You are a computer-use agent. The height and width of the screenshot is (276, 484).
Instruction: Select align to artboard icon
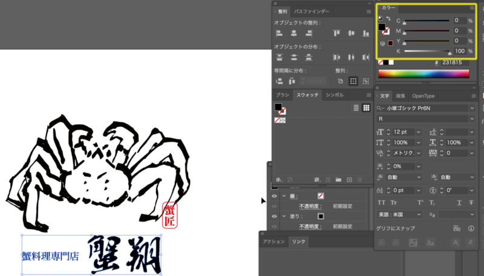341,81
